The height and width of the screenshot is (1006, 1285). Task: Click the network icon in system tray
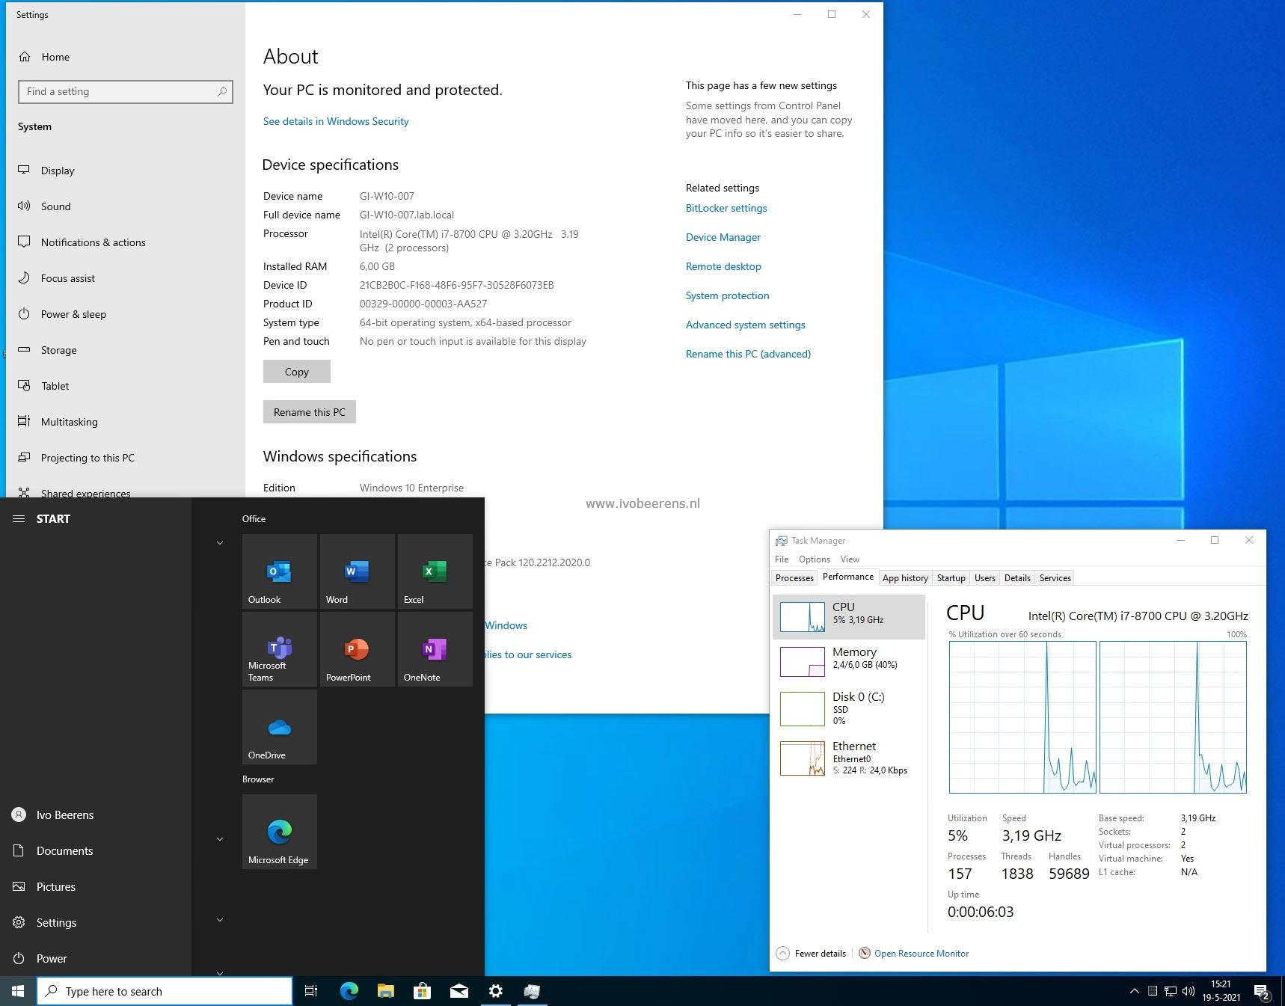point(1171,991)
